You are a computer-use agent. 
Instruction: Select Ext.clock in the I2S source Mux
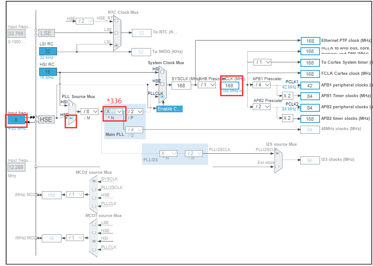click(x=277, y=167)
